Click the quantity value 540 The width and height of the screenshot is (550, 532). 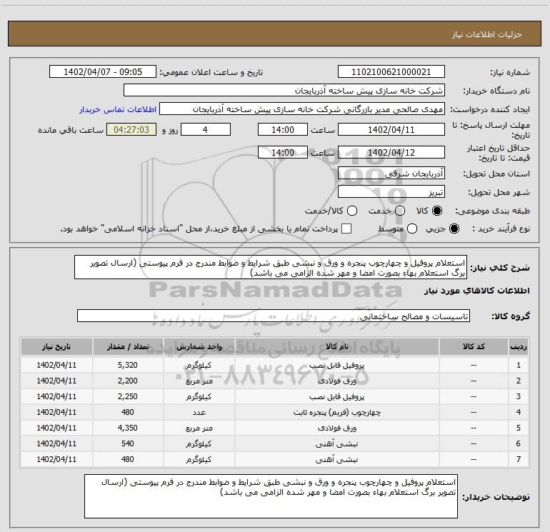point(128,443)
